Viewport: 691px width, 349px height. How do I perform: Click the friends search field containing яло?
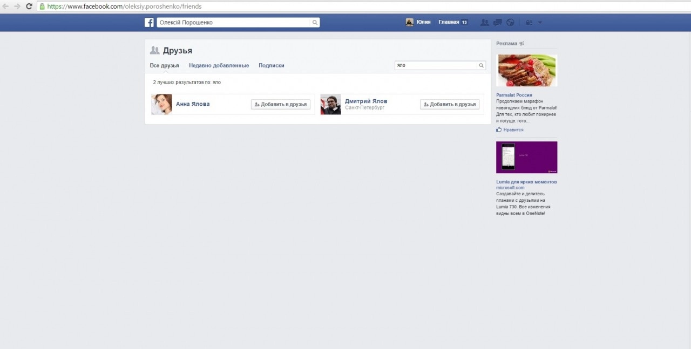point(435,65)
